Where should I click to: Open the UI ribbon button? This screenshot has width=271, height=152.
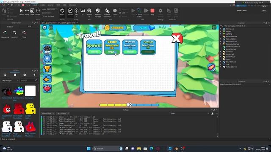pyautogui.click(x=83, y=12)
